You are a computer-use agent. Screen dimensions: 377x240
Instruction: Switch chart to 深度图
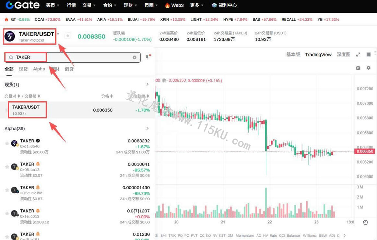(343, 55)
